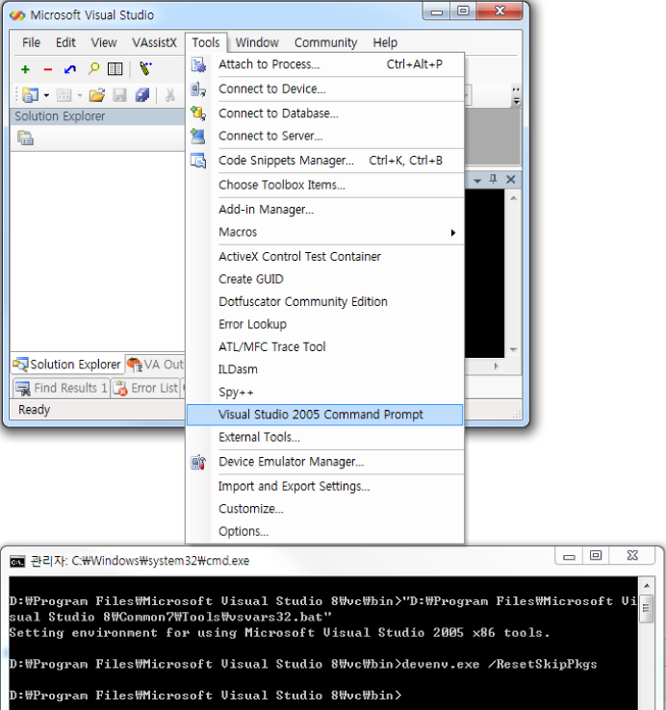
Task: Click the Connect to Device icon
Action: pos(198,89)
